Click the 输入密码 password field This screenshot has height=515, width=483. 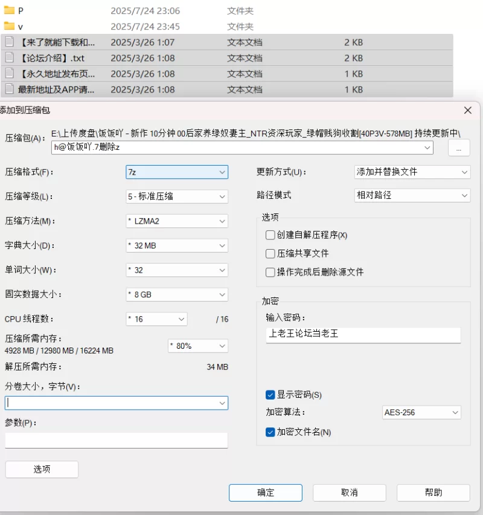coord(363,335)
